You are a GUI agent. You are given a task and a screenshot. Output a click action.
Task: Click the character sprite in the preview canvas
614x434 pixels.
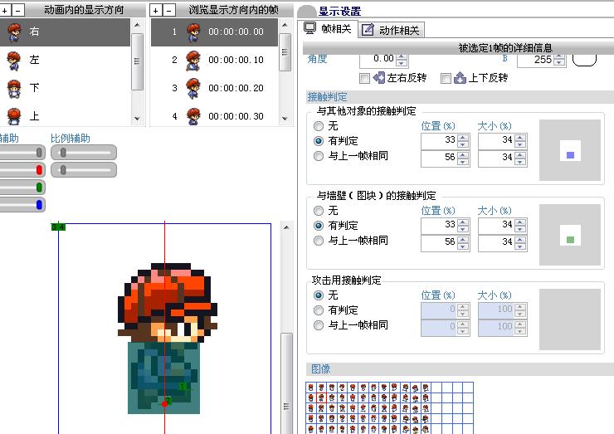(x=167, y=338)
